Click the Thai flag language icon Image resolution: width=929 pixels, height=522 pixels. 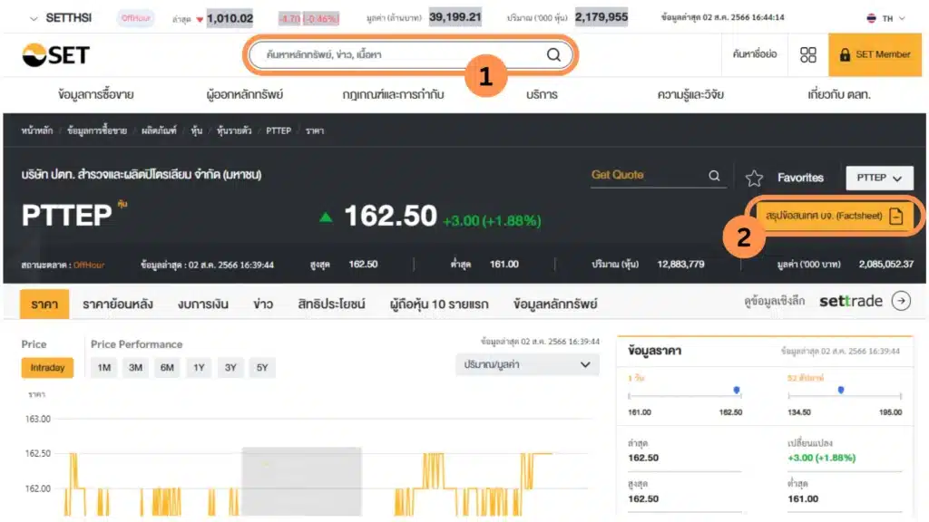point(871,18)
